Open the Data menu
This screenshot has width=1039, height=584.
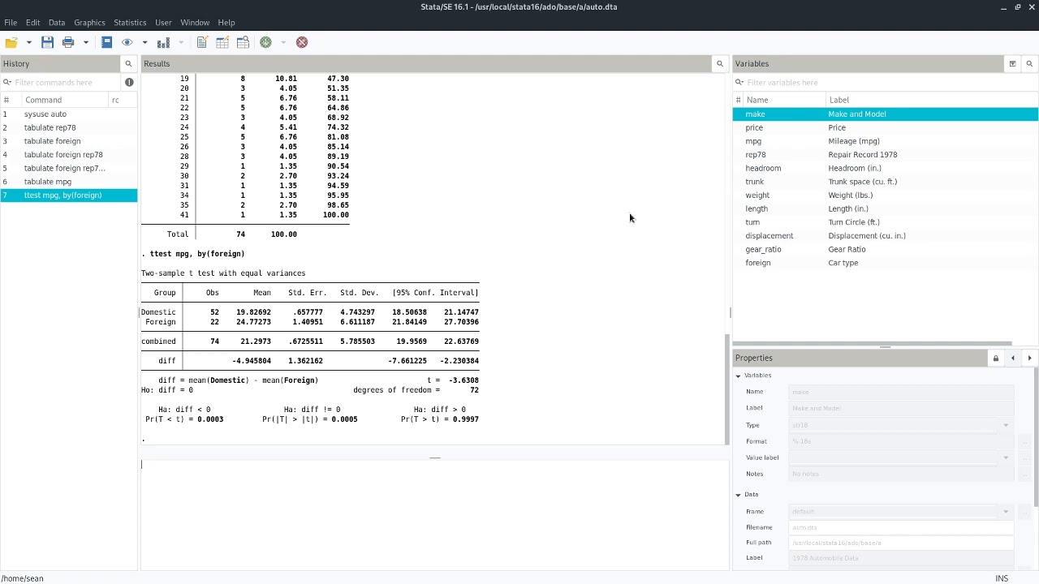pyautogui.click(x=57, y=22)
